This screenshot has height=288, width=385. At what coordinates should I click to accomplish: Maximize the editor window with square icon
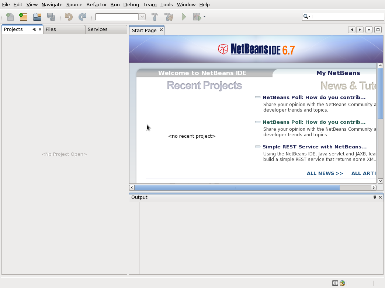tap(378, 30)
